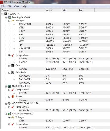The height and width of the screenshot is (131, 110).
Task: Collapse the Fans PWM group
Action: pyautogui.click(x=9, y=73)
